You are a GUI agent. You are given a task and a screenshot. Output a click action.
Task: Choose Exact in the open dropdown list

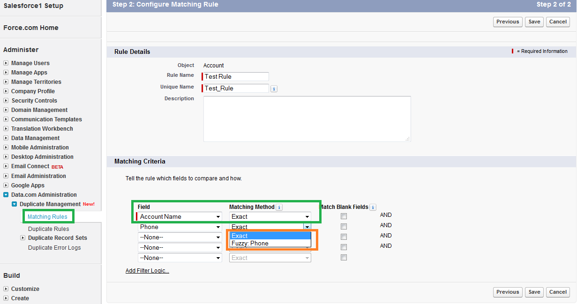(x=270, y=236)
